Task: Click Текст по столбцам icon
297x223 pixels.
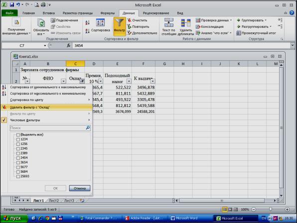Action: click(168, 22)
